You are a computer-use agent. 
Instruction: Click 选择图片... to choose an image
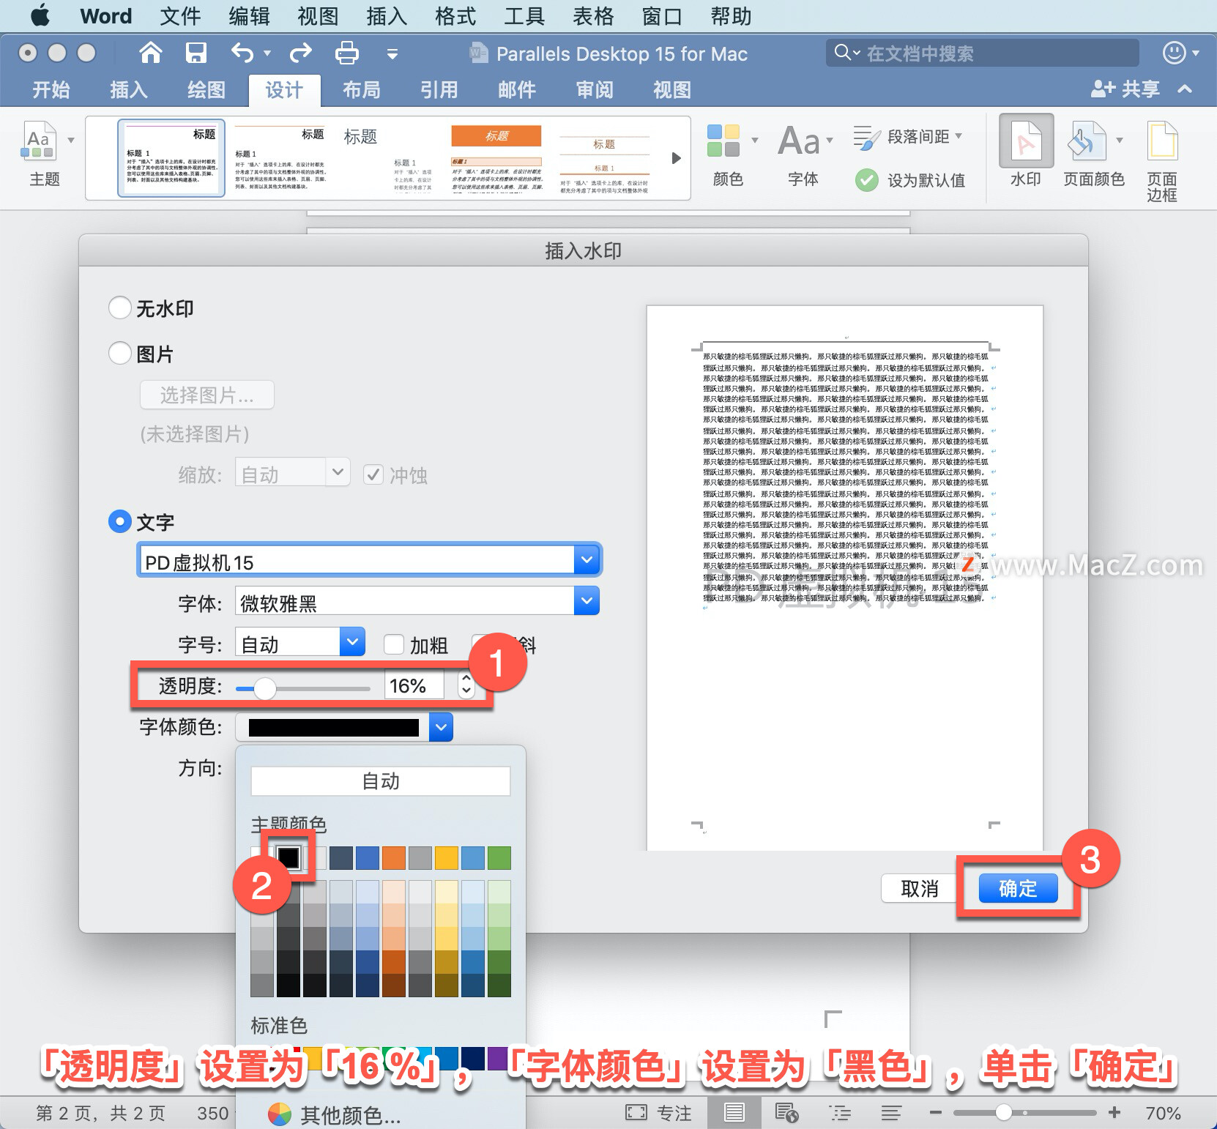(x=206, y=395)
